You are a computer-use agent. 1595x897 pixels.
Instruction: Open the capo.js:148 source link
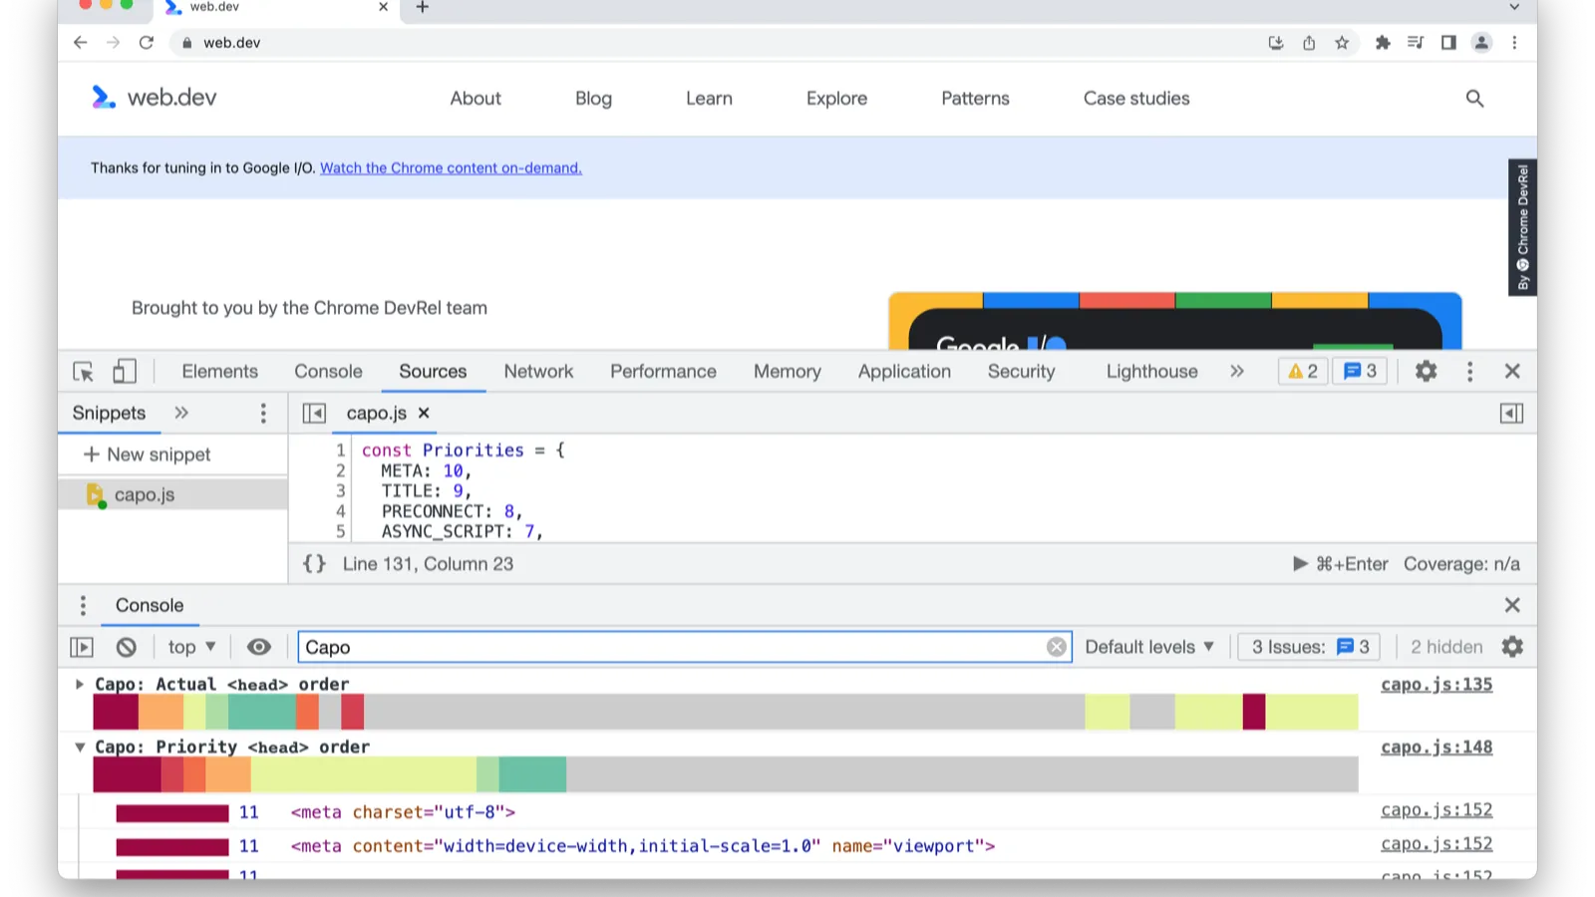1436,747
